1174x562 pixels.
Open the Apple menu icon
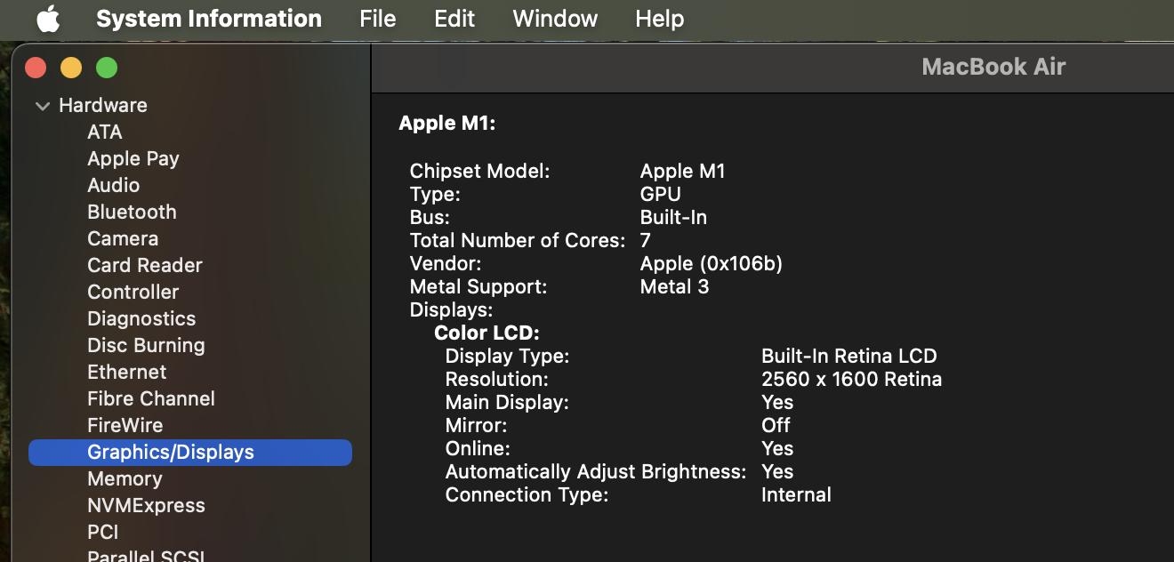coord(48,19)
